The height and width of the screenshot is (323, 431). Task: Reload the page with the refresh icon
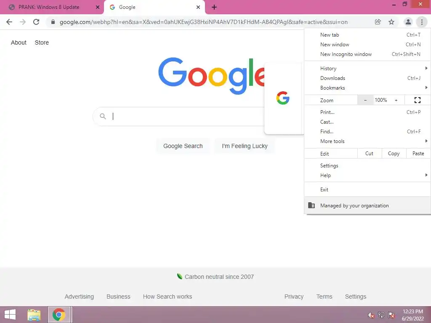36,22
